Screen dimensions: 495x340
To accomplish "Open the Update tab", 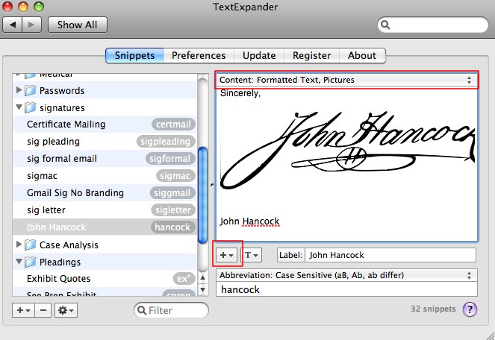I will (x=259, y=55).
